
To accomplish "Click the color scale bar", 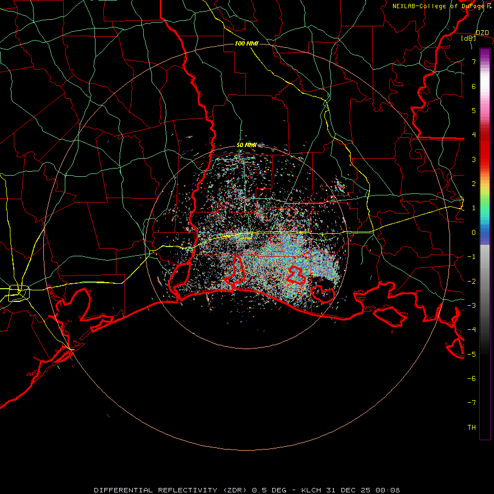I will coord(485,244).
